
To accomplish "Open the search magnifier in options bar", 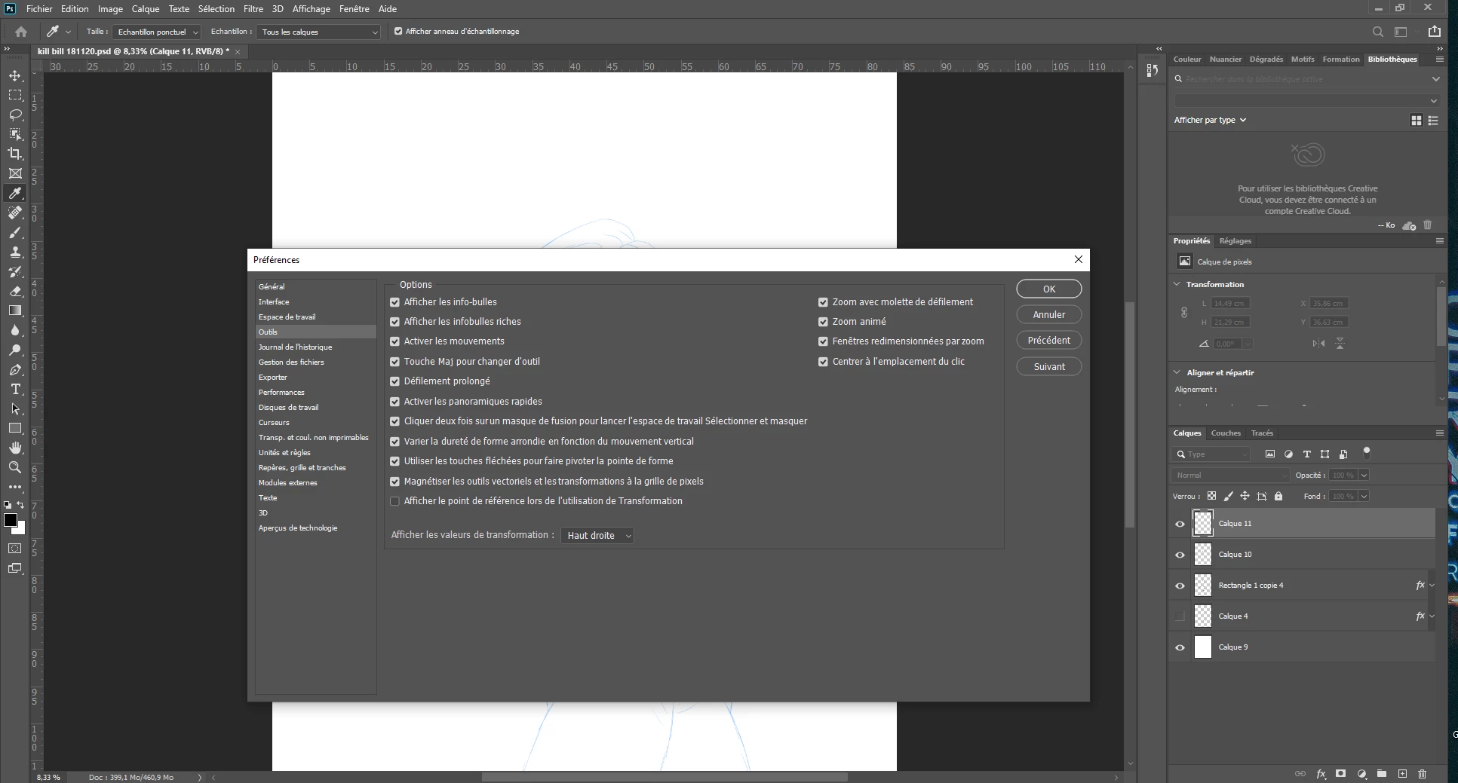I will click(x=1378, y=32).
